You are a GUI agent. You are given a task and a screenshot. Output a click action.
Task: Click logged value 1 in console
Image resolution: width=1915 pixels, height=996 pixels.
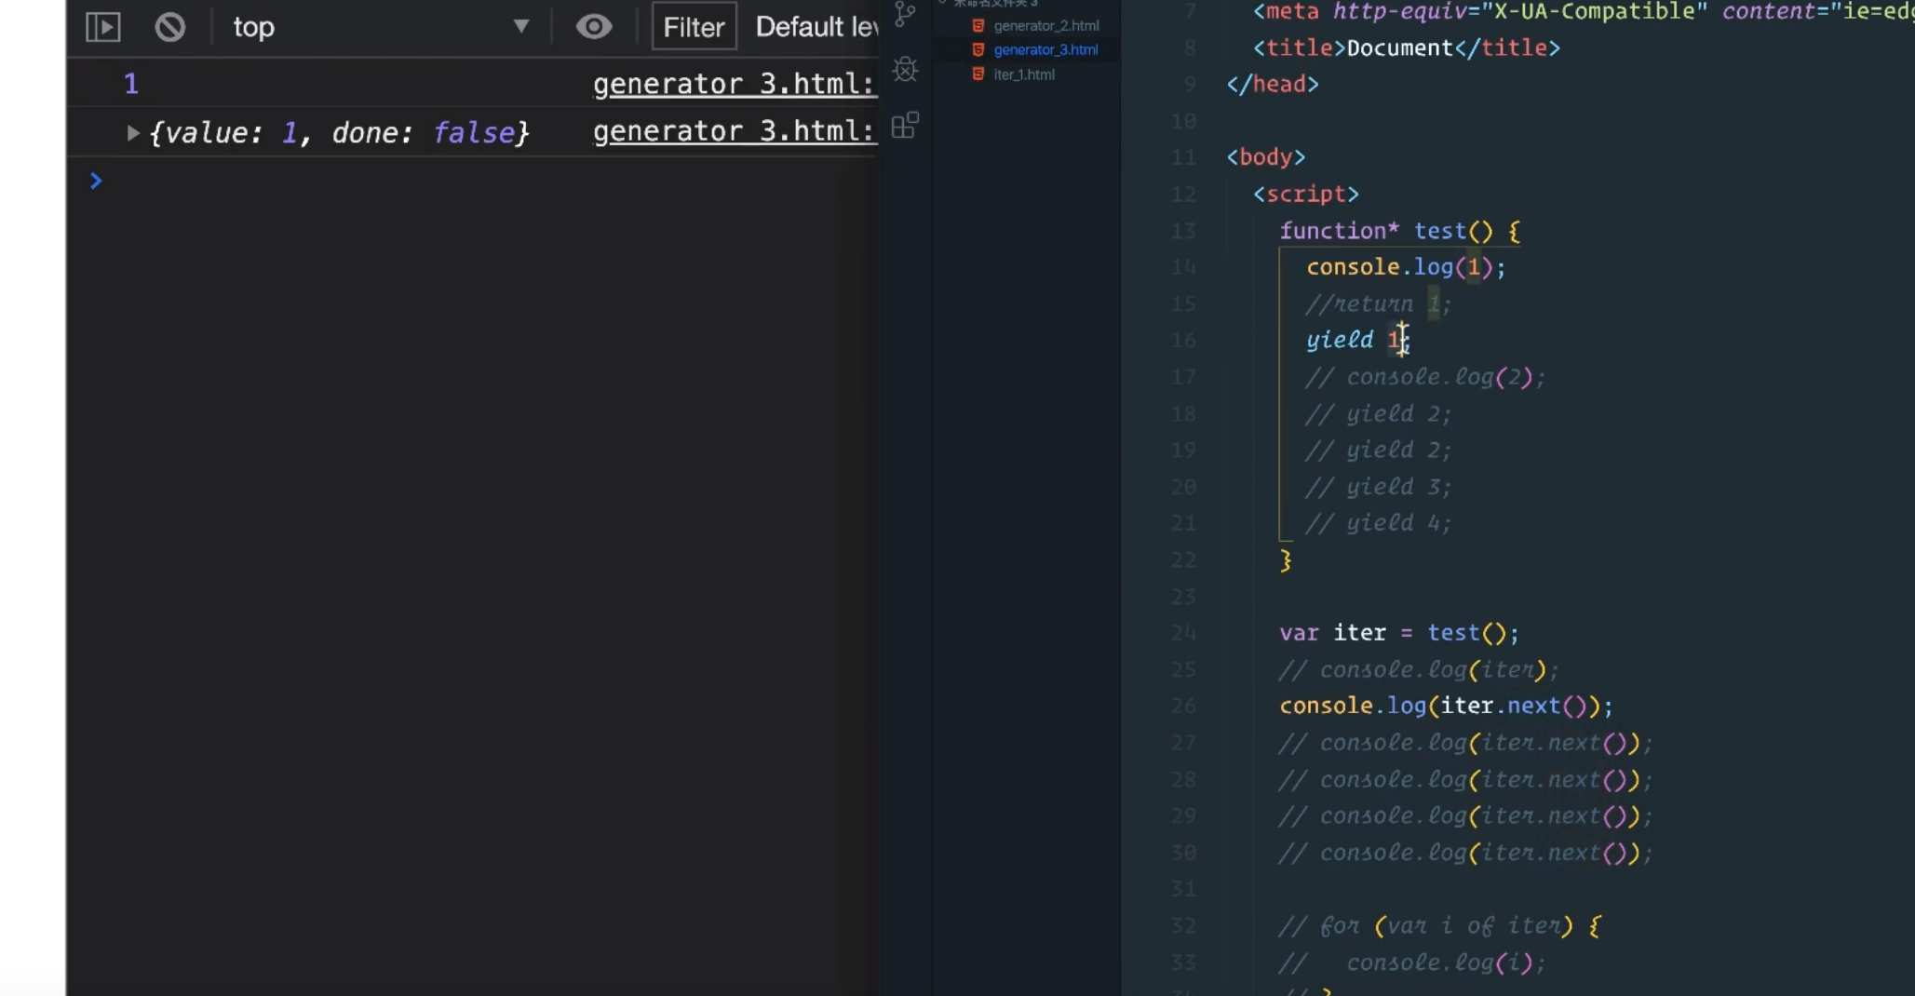(x=131, y=84)
